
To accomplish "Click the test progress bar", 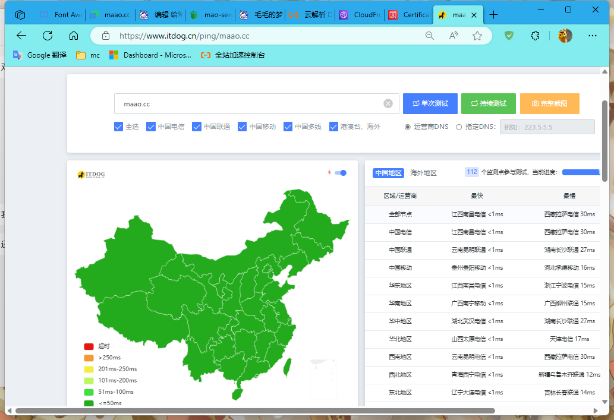I will click(581, 172).
